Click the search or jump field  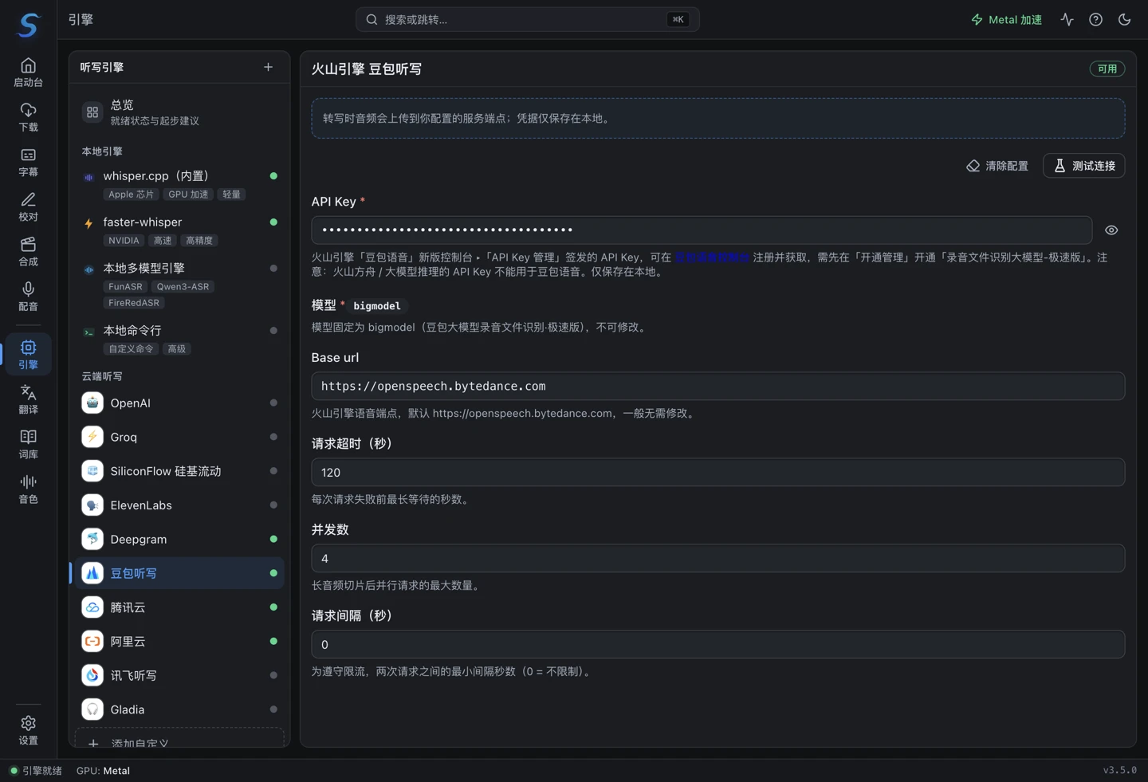(x=528, y=19)
